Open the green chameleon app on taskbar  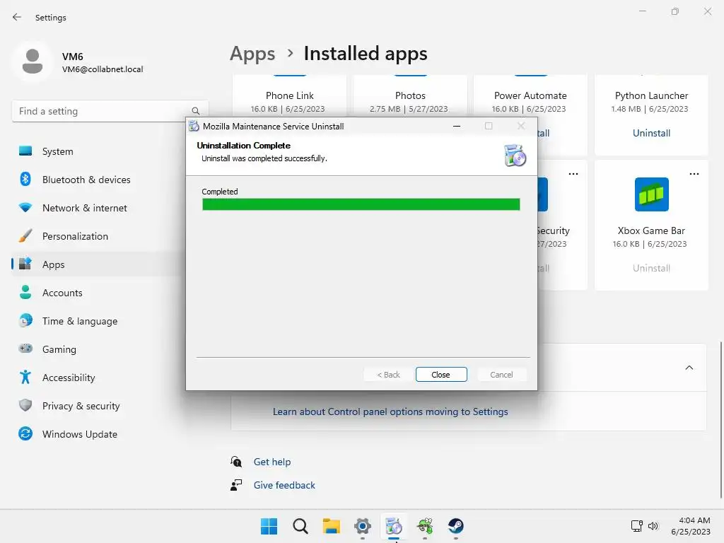[x=425, y=526]
